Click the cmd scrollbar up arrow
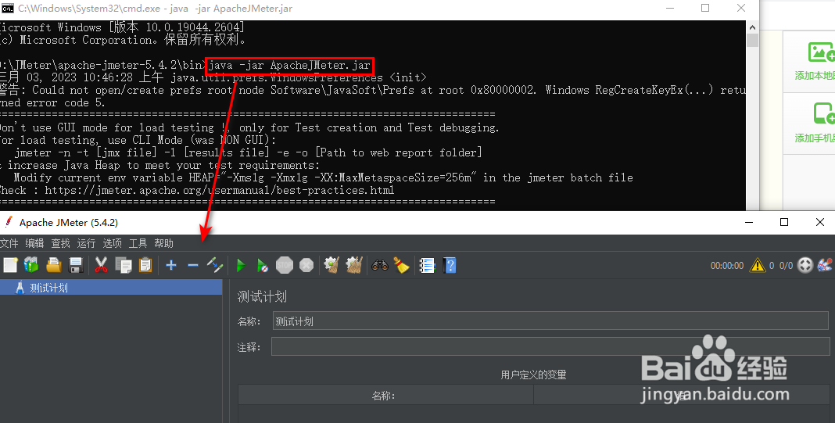This screenshot has width=835, height=423. click(x=752, y=27)
